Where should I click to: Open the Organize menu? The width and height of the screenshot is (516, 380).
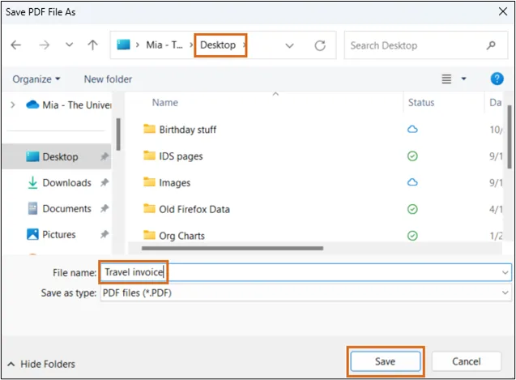pyautogui.click(x=36, y=79)
